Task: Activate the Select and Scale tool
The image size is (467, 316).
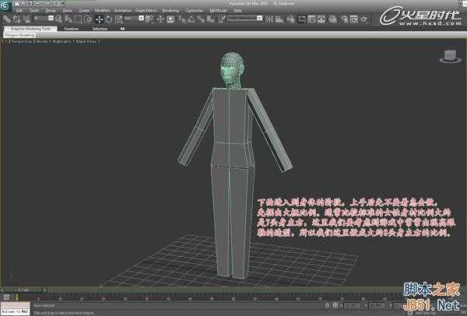Action: (x=118, y=19)
